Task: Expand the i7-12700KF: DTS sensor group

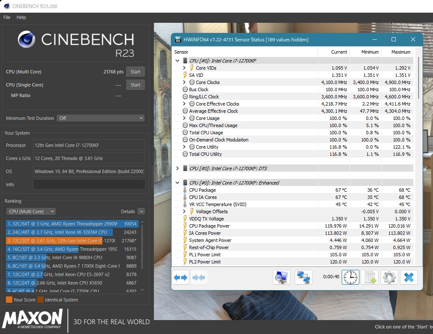Action: coord(177,168)
